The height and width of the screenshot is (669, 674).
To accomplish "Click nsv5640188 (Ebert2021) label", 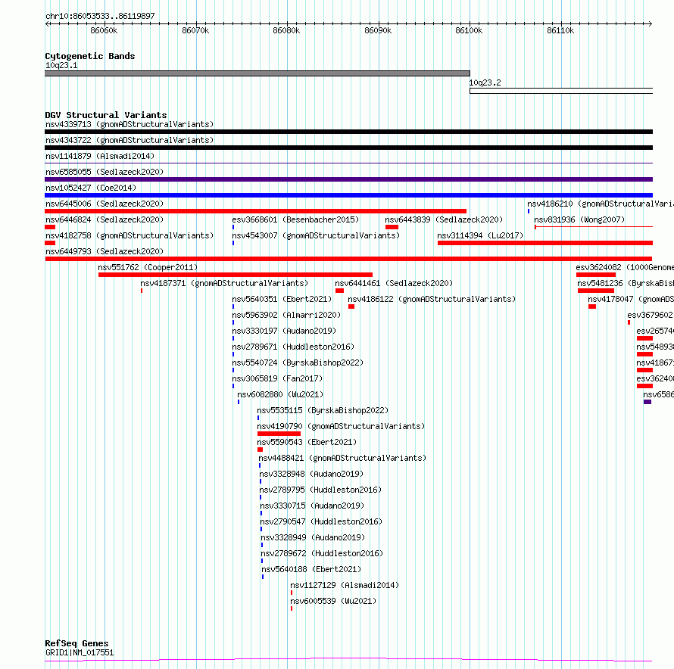I will (312, 569).
